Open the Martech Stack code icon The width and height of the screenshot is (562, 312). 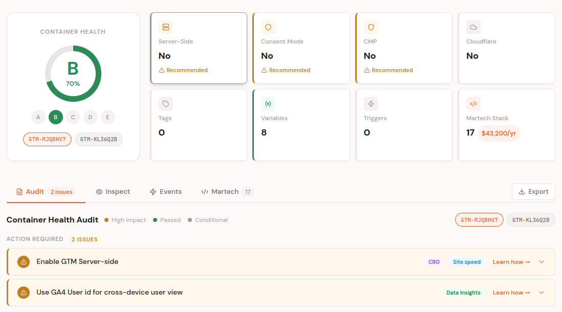473,103
